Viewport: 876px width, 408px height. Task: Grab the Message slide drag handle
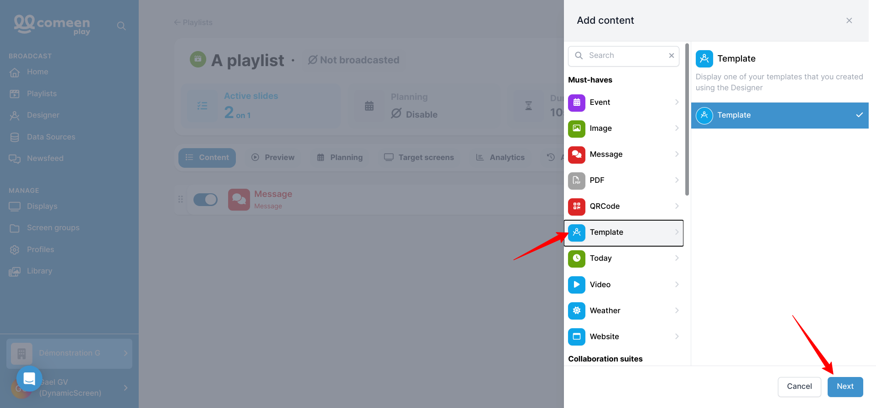(x=181, y=200)
